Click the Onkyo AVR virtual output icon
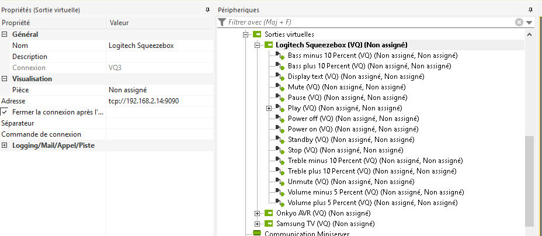The image size is (542, 236). click(269, 213)
